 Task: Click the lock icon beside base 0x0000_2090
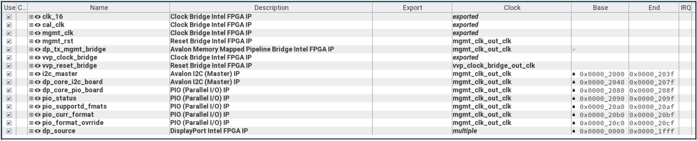[574, 98]
